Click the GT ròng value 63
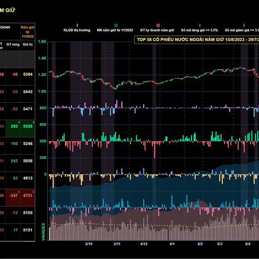Screen dimensions: 259x259 point(16,178)
